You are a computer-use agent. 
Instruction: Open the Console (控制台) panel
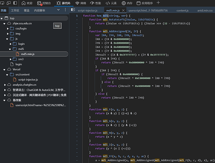[x=44, y=3]
